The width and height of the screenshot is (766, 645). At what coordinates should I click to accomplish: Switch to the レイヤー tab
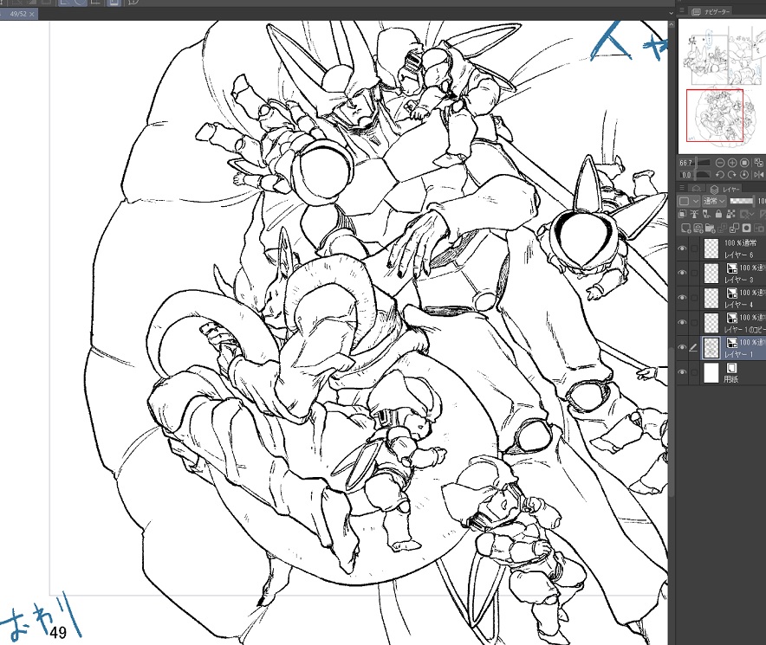point(726,189)
